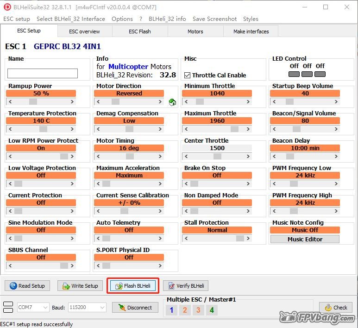This screenshot has width=358, height=328.
Task: Click the Flash BLHeli button
Action: tap(133, 286)
